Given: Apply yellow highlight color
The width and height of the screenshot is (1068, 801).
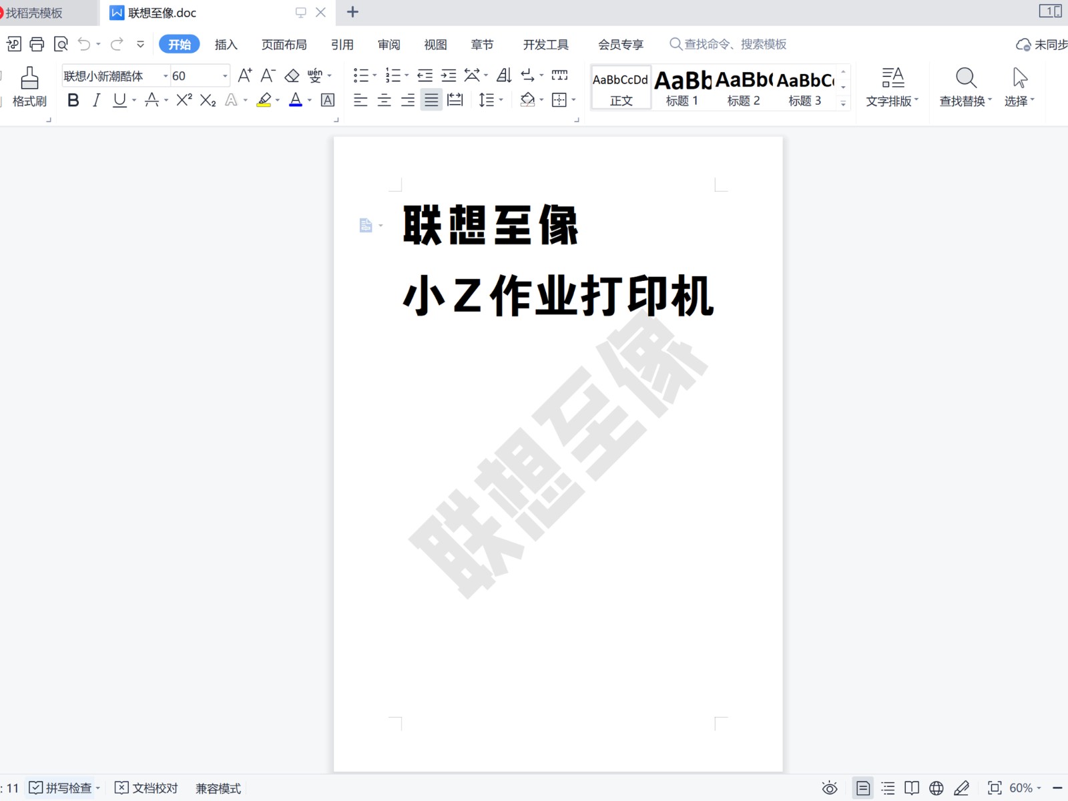Looking at the screenshot, I should pyautogui.click(x=264, y=100).
